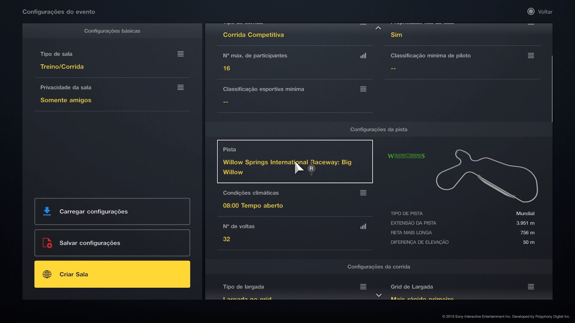575x323 pixels.
Task: Open the Tipo de sala setting
Action: point(112,60)
